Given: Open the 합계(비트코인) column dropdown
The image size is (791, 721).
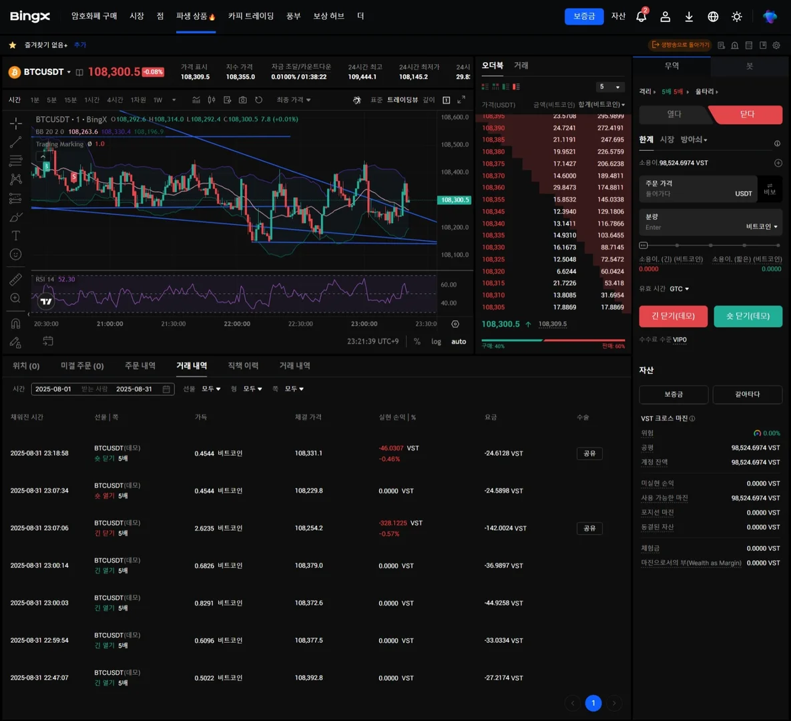Looking at the screenshot, I should (x=601, y=104).
